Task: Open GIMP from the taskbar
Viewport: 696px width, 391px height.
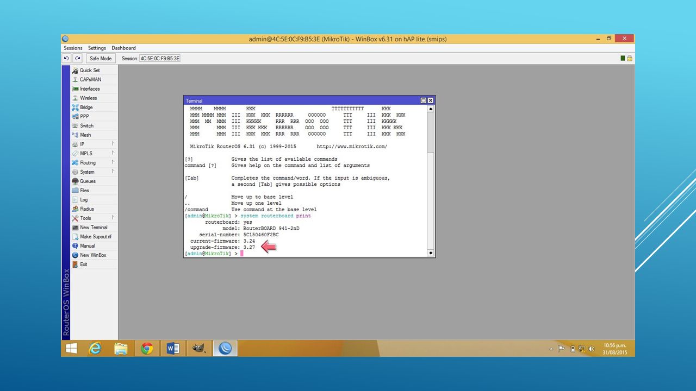Action: (x=199, y=349)
